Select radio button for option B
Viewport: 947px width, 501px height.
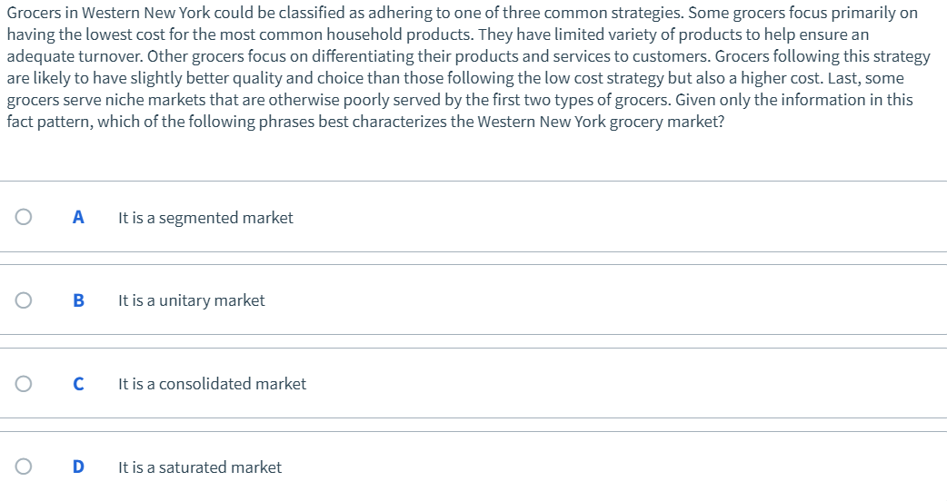point(24,300)
